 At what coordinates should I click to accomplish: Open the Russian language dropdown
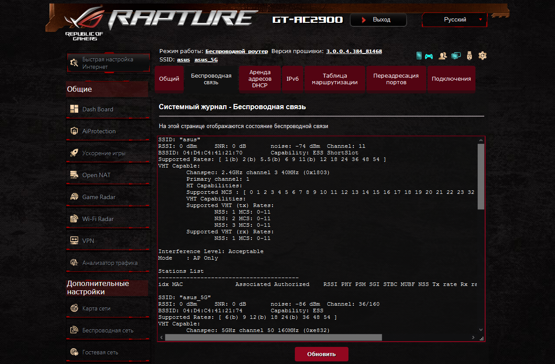[455, 20]
